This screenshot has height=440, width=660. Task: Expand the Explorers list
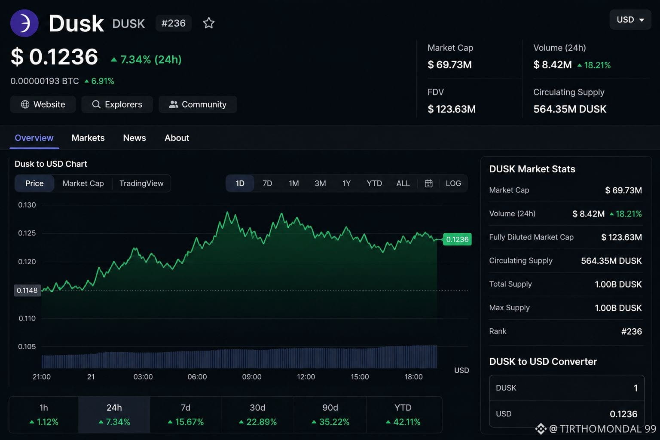click(x=117, y=104)
